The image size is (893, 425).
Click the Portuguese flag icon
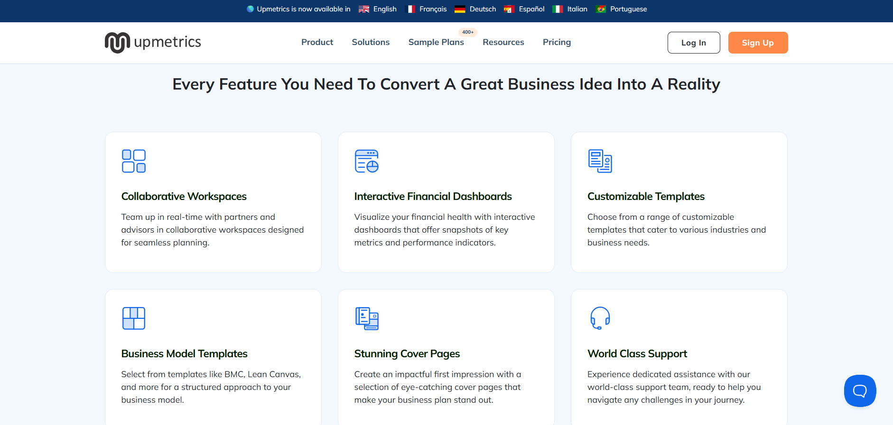[x=601, y=9]
